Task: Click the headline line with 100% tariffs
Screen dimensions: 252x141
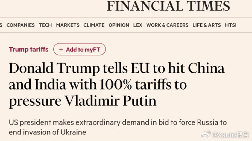Action: (98, 85)
